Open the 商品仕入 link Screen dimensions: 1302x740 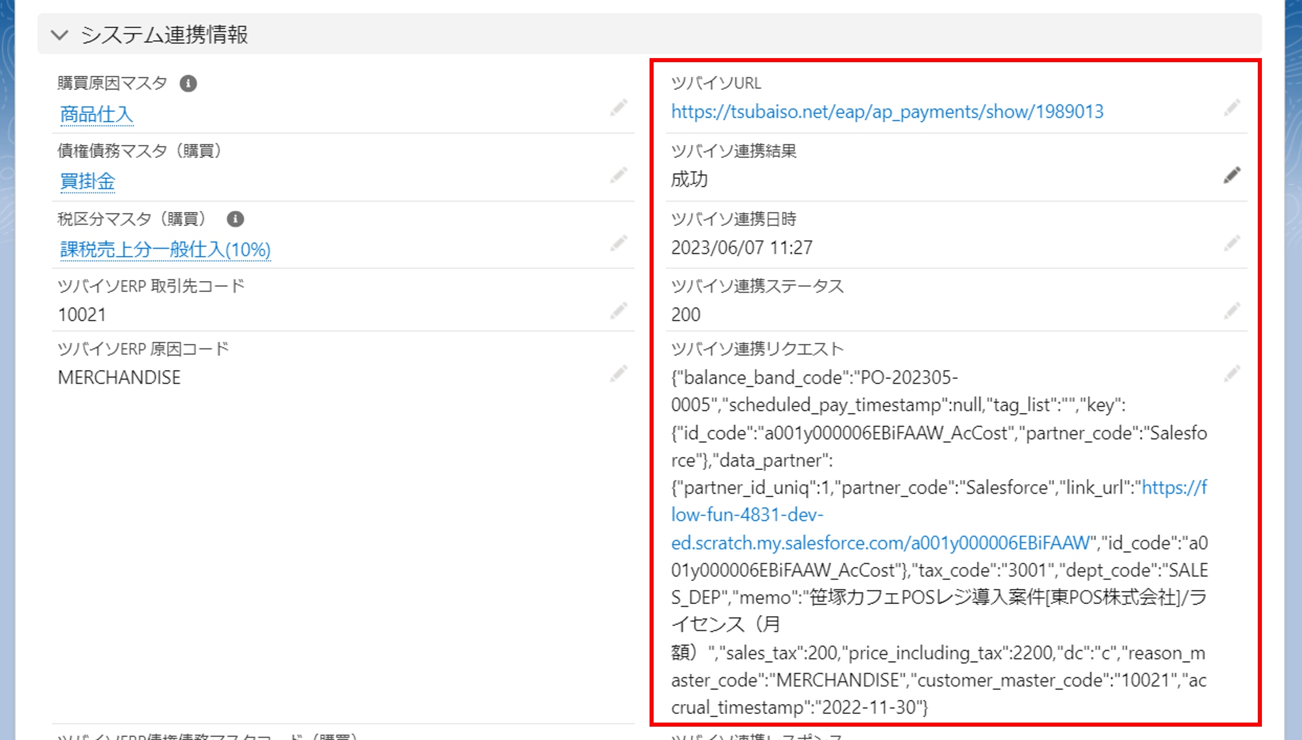[x=96, y=114]
